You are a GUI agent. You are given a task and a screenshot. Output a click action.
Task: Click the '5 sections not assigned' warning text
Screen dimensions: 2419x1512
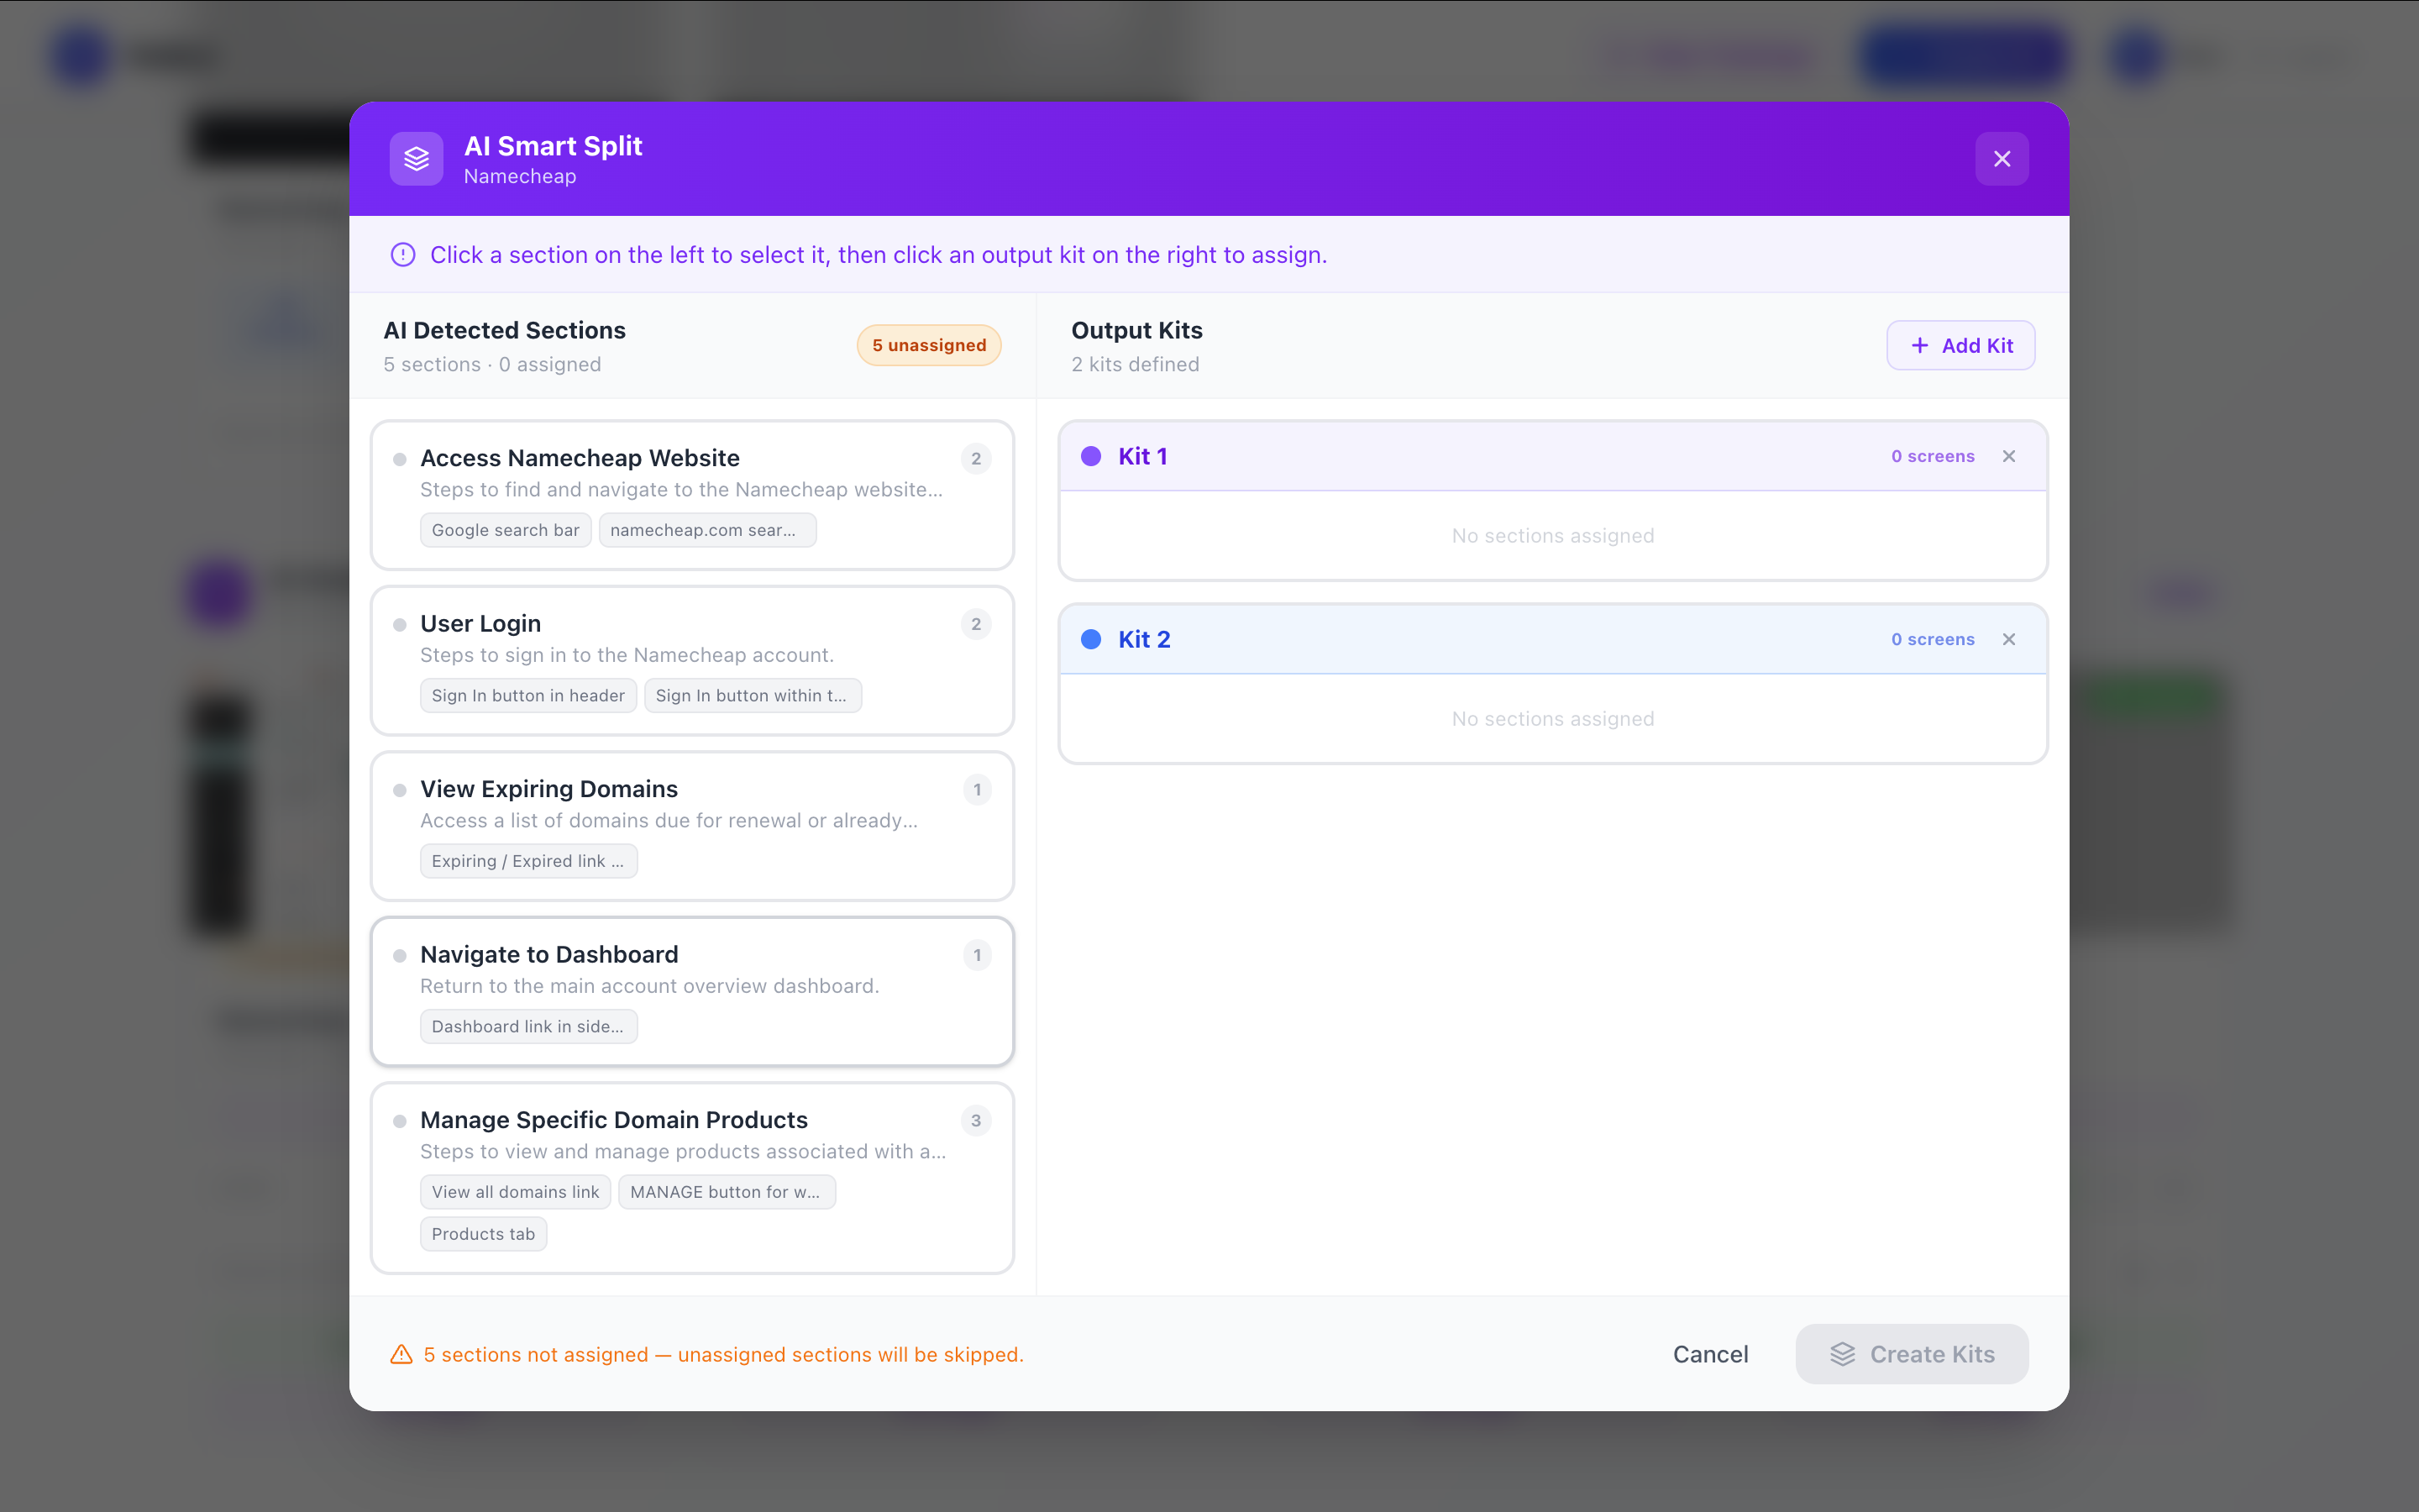click(x=724, y=1354)
